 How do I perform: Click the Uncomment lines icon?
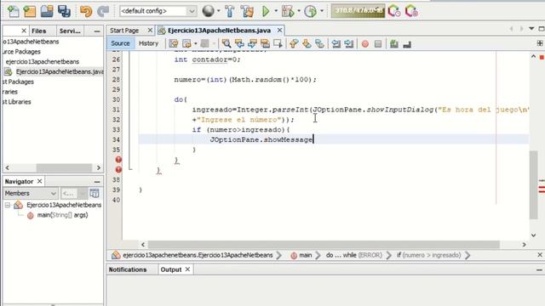[x=407, y=44]
